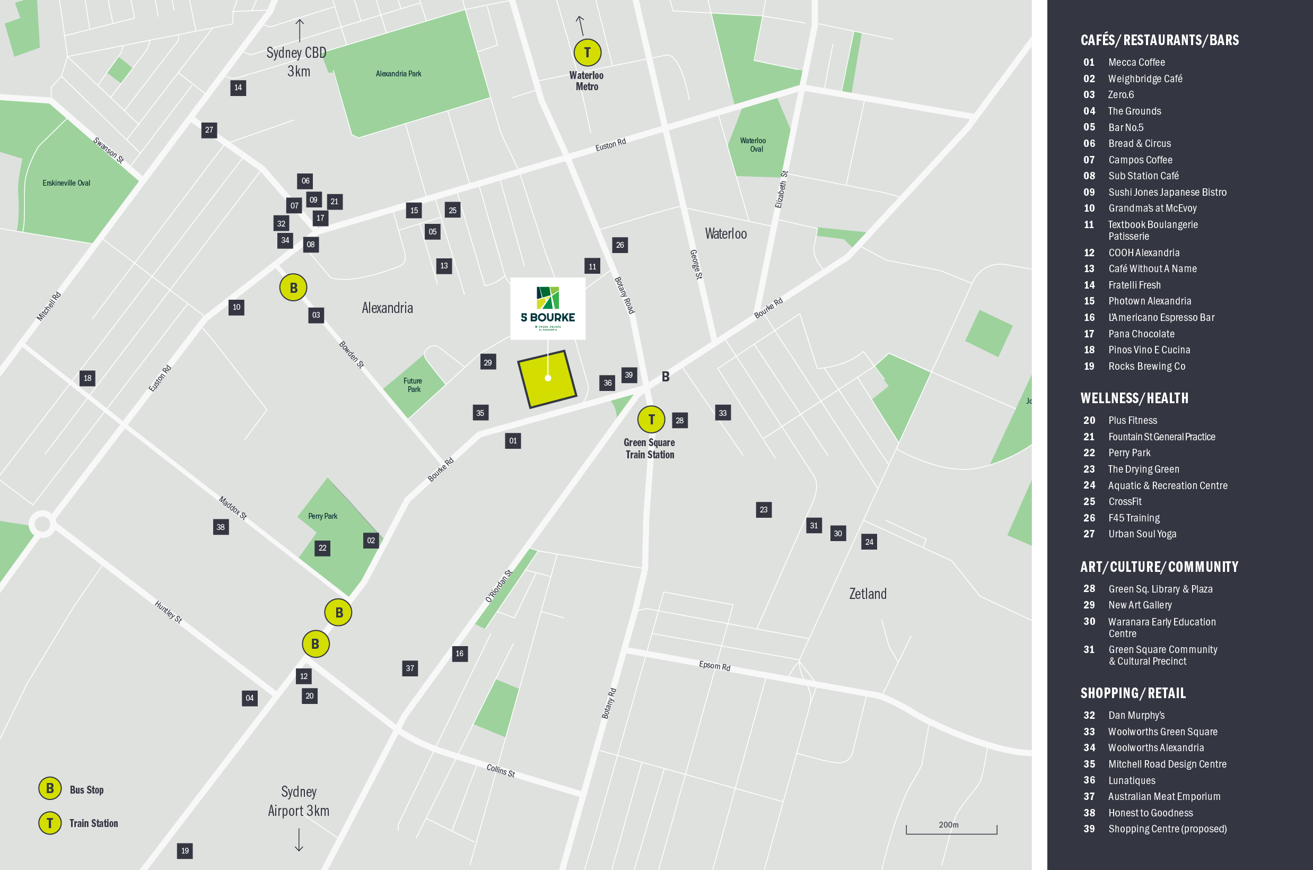This screenshot has height=870, width=1313.
Task: Click map marker 35 on the map
Action: (x=481, y=413)
